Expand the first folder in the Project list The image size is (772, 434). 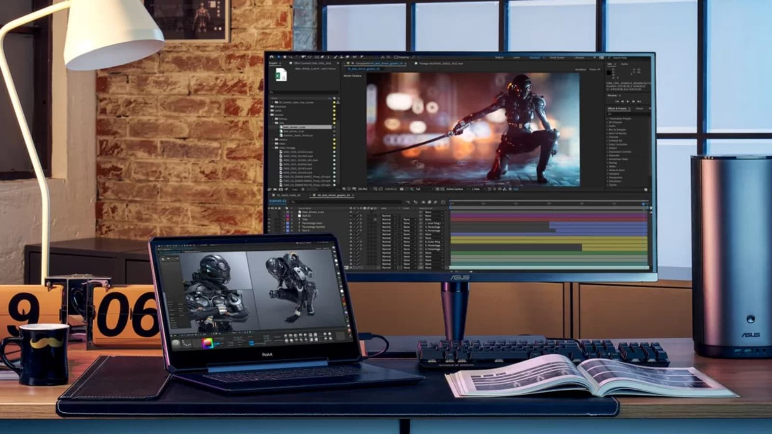coord(272,102)
